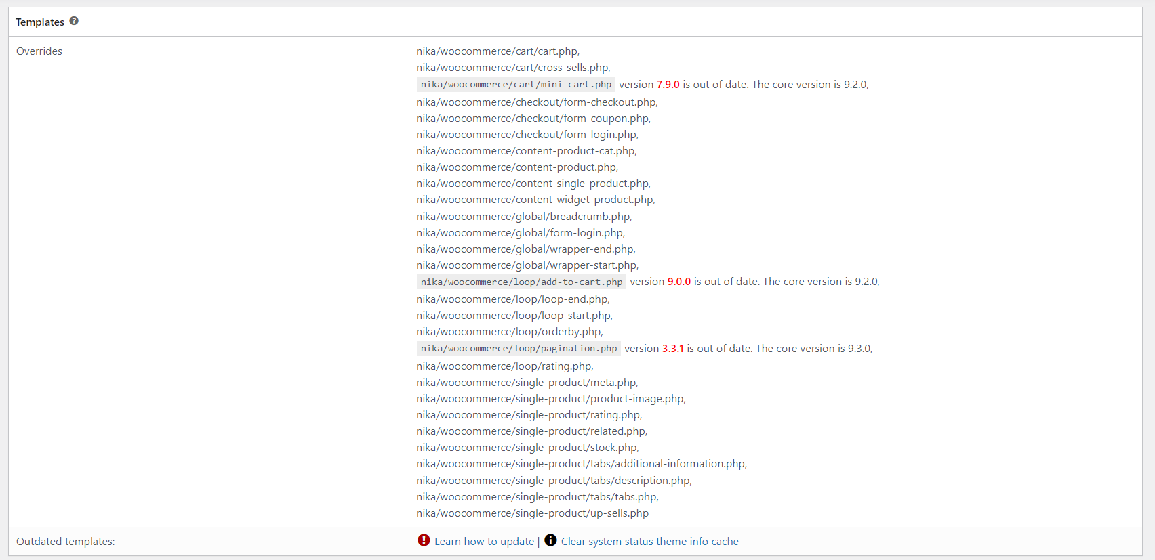The width and height of the screenshot is (1155, 560).
Task: Click the highlighted loop/pagination.php path
Action: 519,348
